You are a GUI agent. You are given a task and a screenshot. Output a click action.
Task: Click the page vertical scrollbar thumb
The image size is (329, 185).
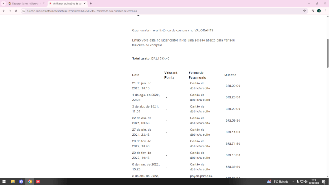327,53
